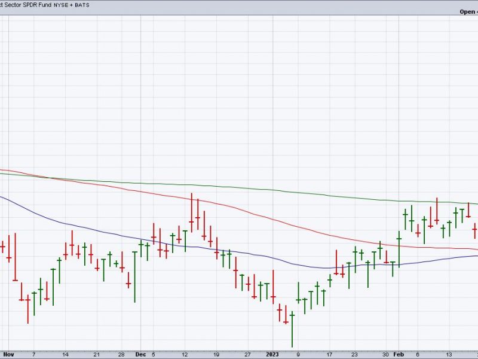
Task: Click the 'Feb' date axis label
Action: click(399, 354)
